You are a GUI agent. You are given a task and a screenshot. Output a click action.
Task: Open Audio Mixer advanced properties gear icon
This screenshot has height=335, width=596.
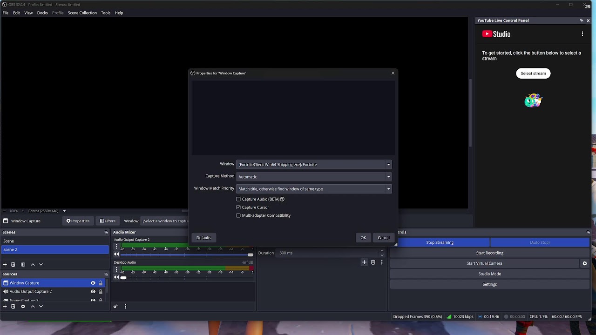click(115, 307)
